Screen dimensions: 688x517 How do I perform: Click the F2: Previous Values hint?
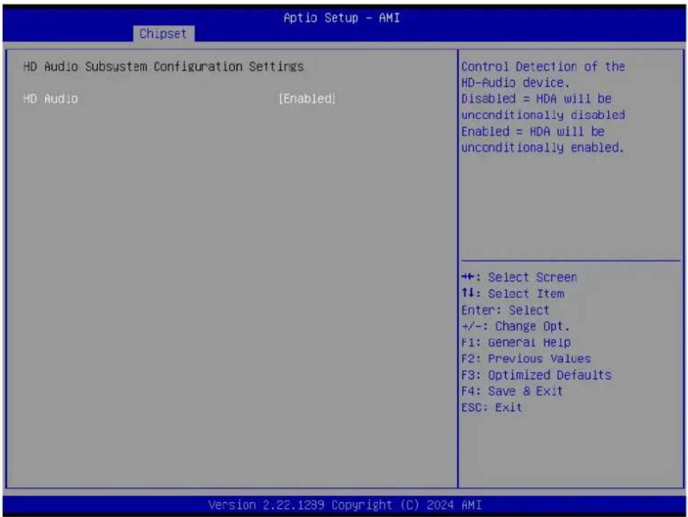click(526, 358)
